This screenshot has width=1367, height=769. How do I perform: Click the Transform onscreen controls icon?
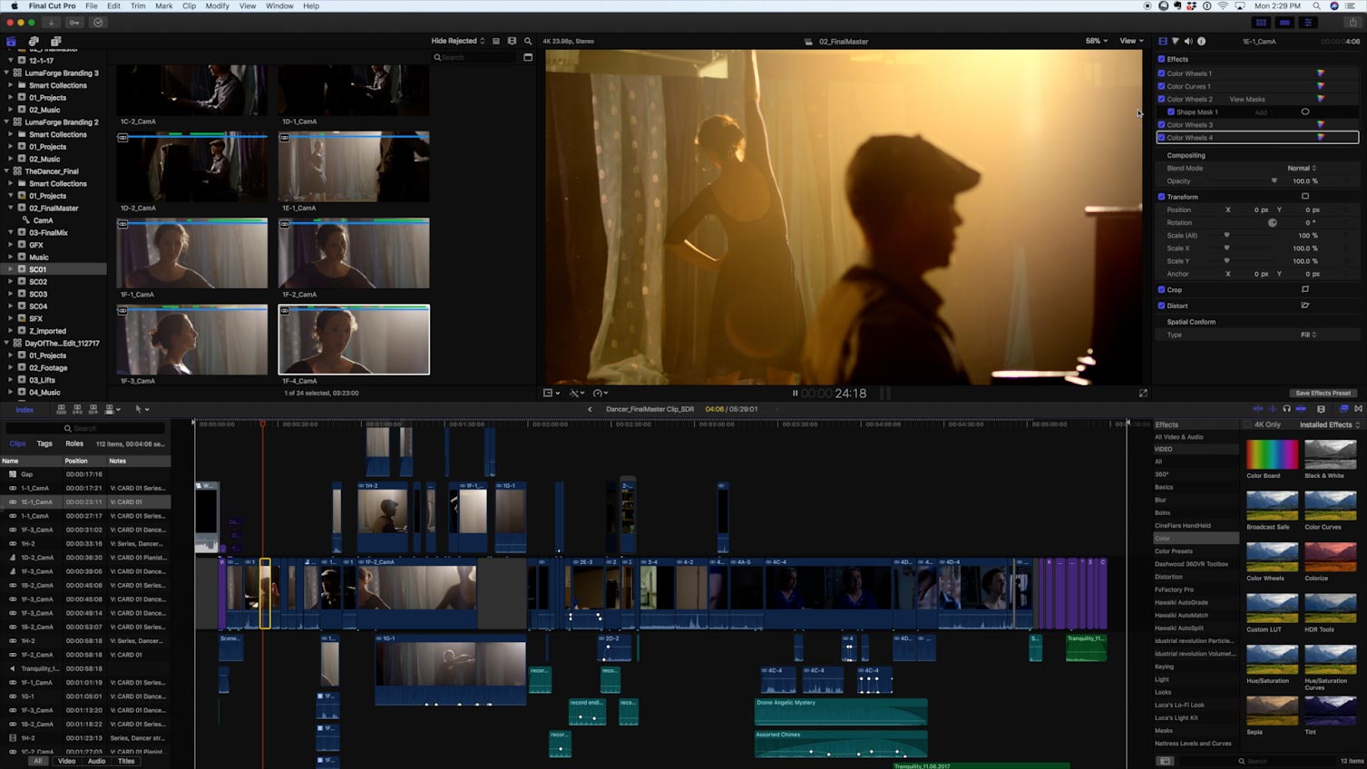pos(1305,196)
